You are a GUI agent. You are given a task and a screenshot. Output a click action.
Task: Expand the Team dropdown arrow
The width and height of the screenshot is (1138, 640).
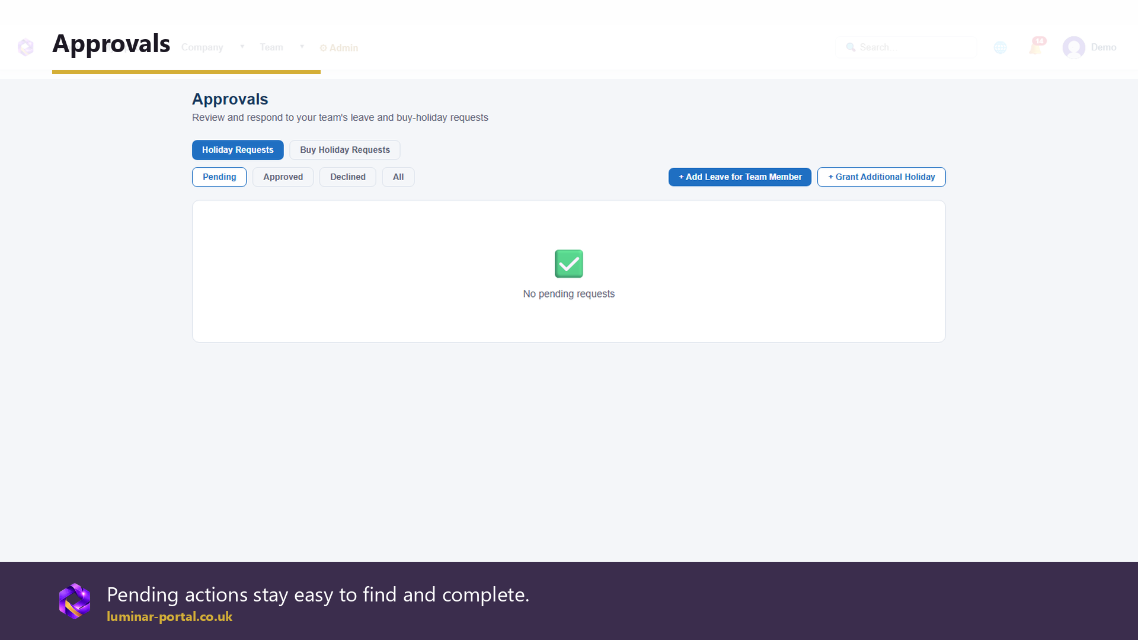coord(302,47)
